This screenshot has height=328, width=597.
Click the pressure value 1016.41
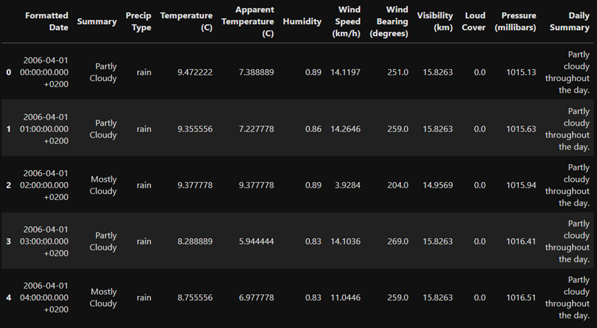click(521, 242)
